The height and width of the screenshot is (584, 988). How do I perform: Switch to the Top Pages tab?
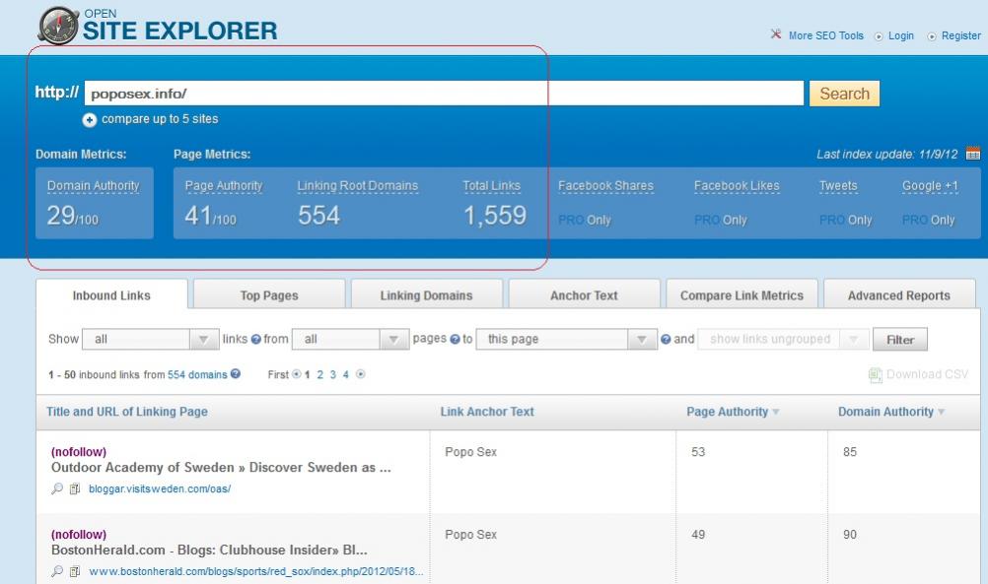pyautogui.click(x=269, y=295)
